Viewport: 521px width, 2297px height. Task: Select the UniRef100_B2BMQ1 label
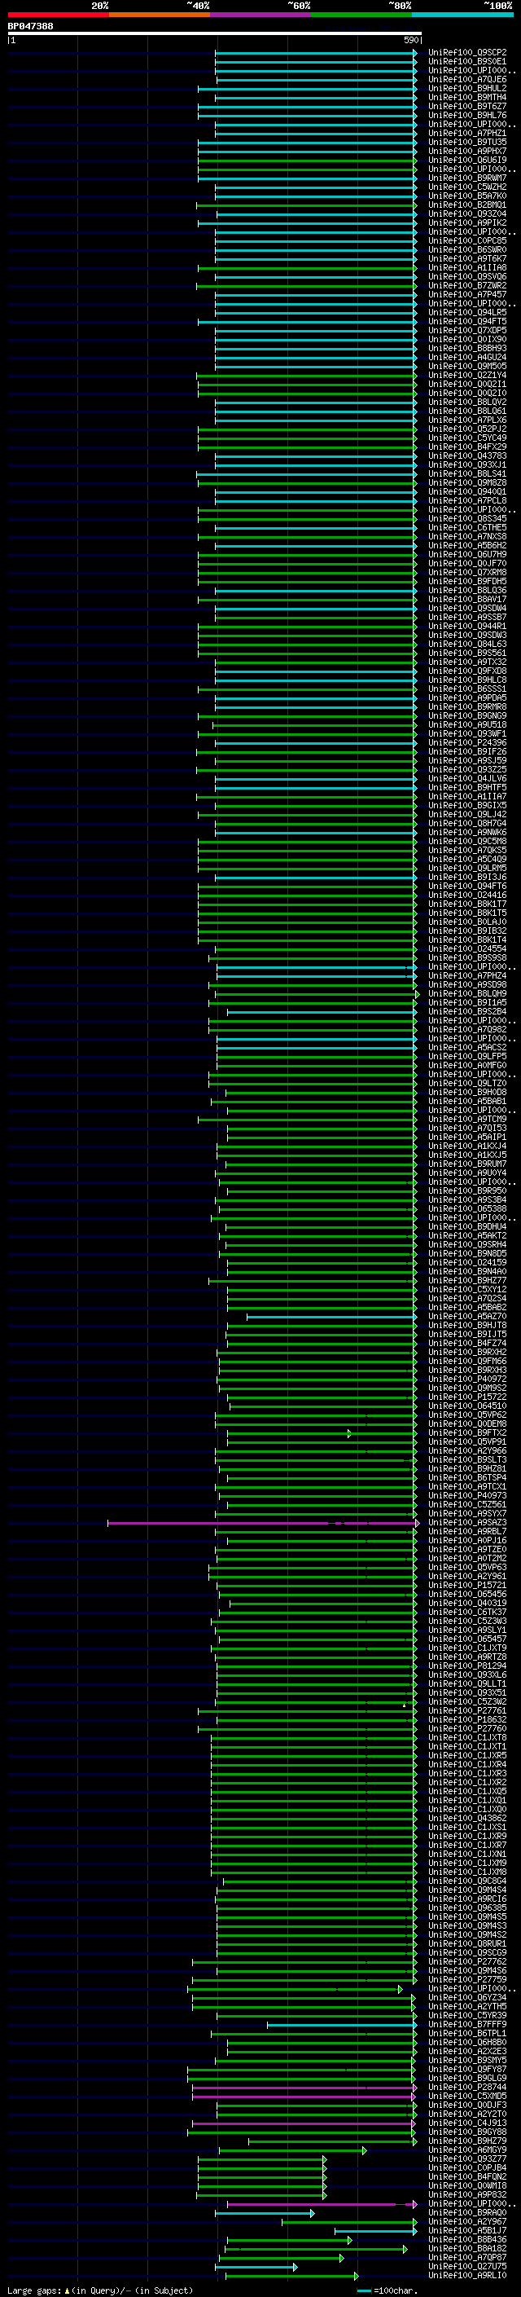pos(466,205)
